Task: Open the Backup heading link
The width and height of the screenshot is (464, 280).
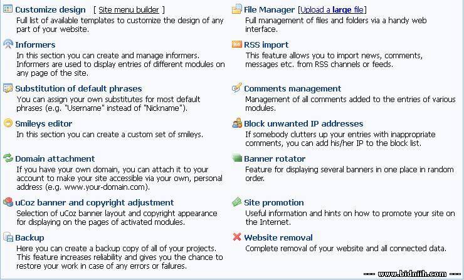Action: coord(29,238)
